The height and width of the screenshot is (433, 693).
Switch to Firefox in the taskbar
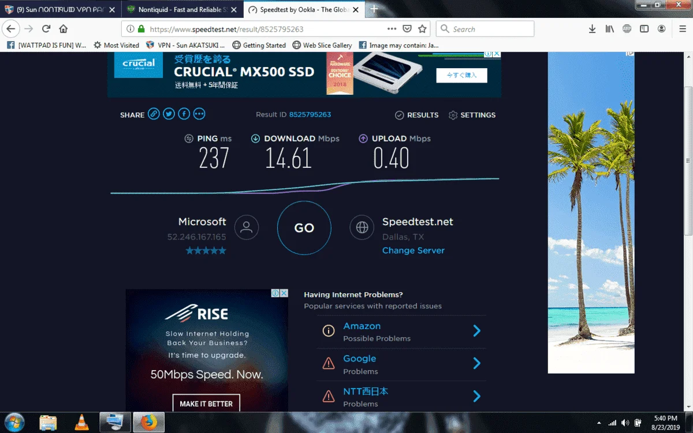(x=149, y=423)
